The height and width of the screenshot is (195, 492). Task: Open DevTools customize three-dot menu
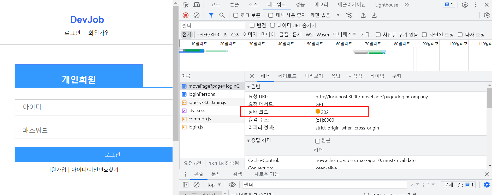click(x=476, y=5)
